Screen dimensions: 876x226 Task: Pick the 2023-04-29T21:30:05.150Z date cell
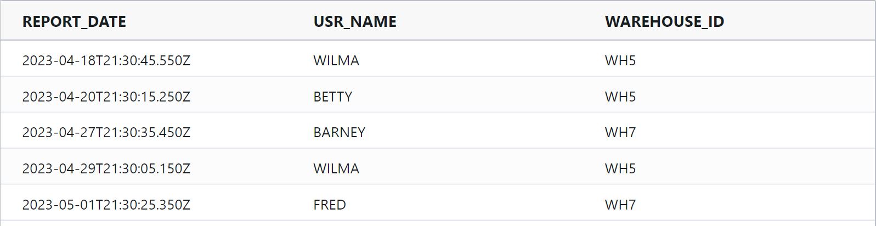[106, 168]
